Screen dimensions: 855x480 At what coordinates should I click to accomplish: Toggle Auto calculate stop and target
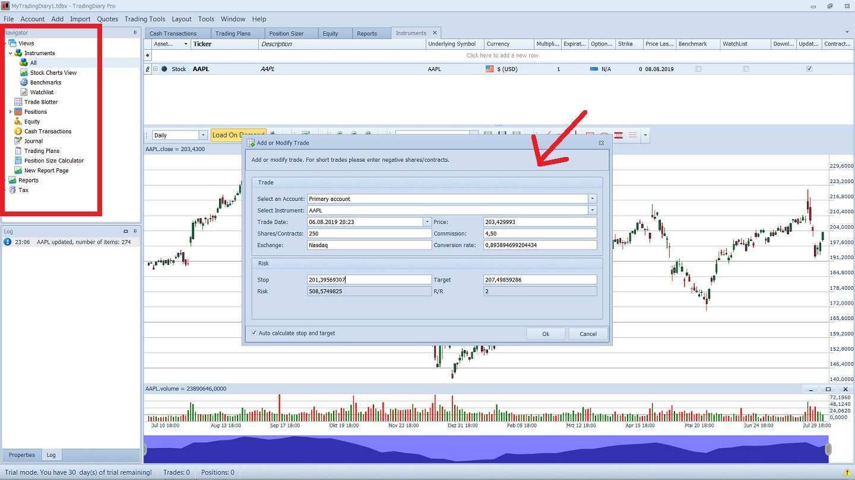pos(255,333)
